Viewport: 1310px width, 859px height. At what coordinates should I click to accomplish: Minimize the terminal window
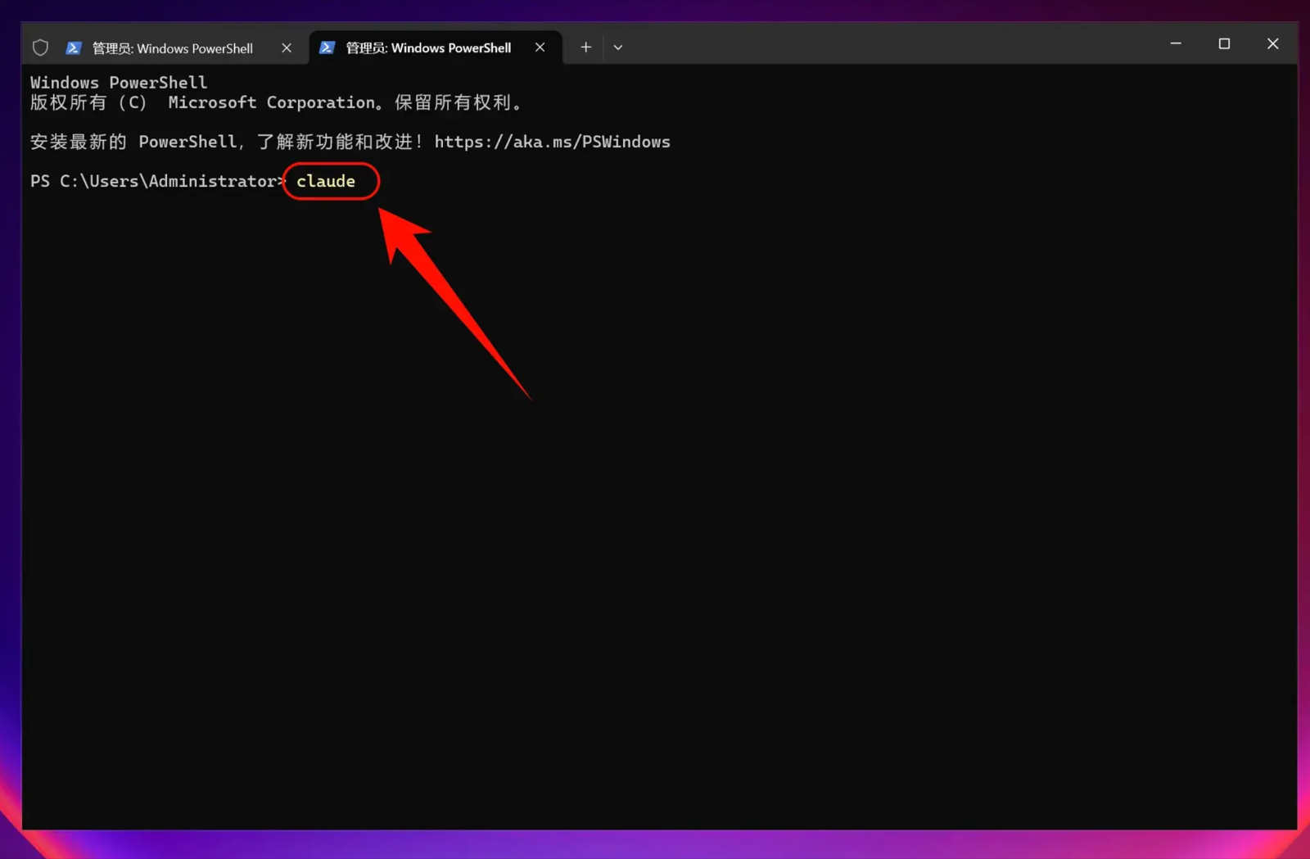click(x=1176, y=43)
